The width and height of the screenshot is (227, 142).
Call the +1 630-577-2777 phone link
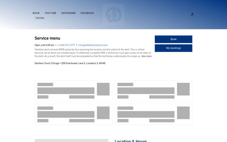(66, 45)
